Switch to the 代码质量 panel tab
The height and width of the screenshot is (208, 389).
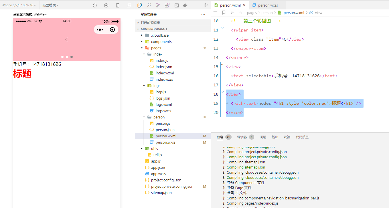point(302,137)
